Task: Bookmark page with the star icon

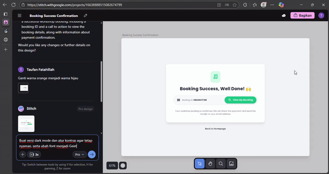Action: tap(234, 5)
